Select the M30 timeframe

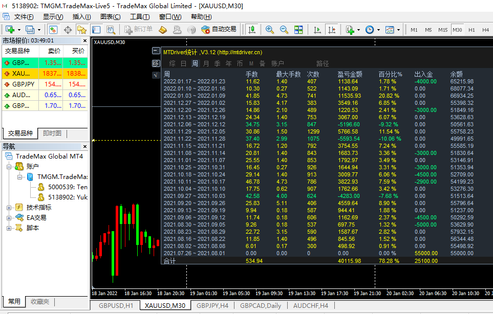click(457, 30)
